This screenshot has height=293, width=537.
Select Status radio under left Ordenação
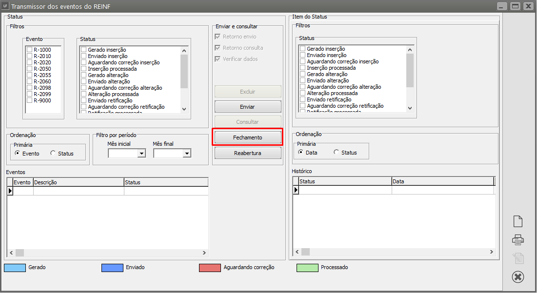tap(53, 153)
